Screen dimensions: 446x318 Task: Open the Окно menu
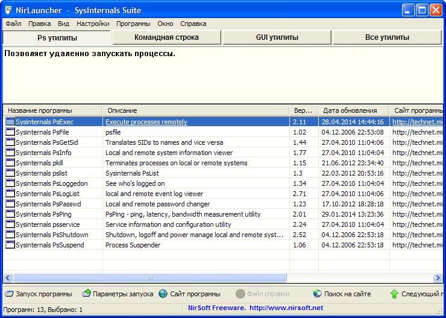pos(165,24)
